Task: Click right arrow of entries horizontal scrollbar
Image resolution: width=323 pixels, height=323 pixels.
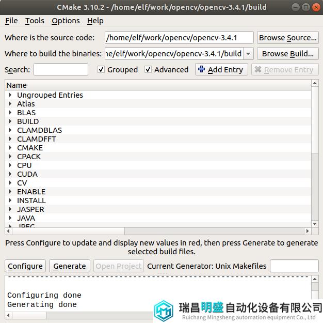Action: click(308, 231)
